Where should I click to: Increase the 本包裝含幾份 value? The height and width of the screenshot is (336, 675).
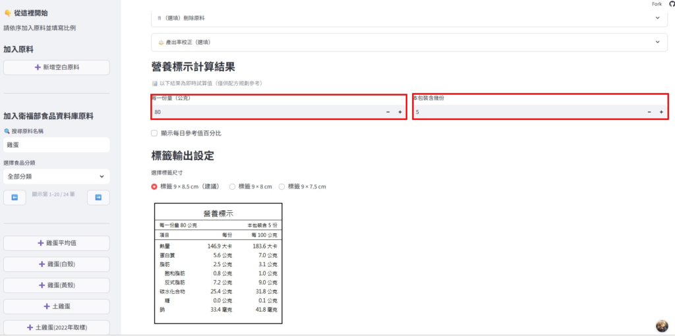click(661, 112)
